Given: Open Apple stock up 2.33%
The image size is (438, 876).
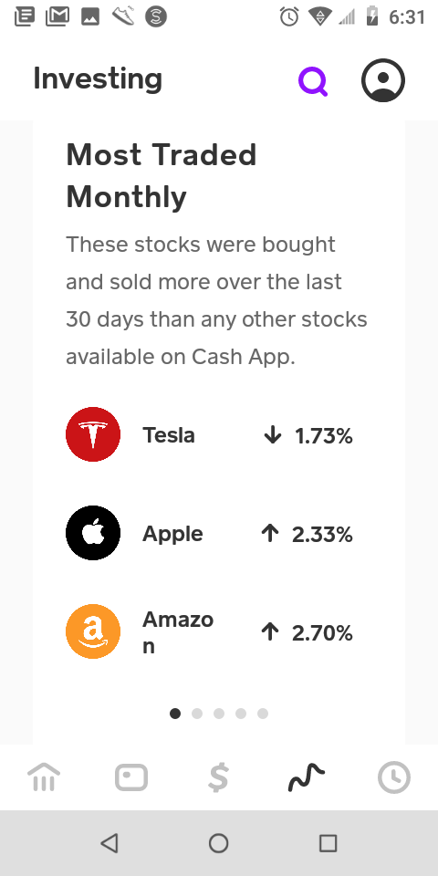Looking at the screenshot, I should pyautogui.click(x=218, y=533).
